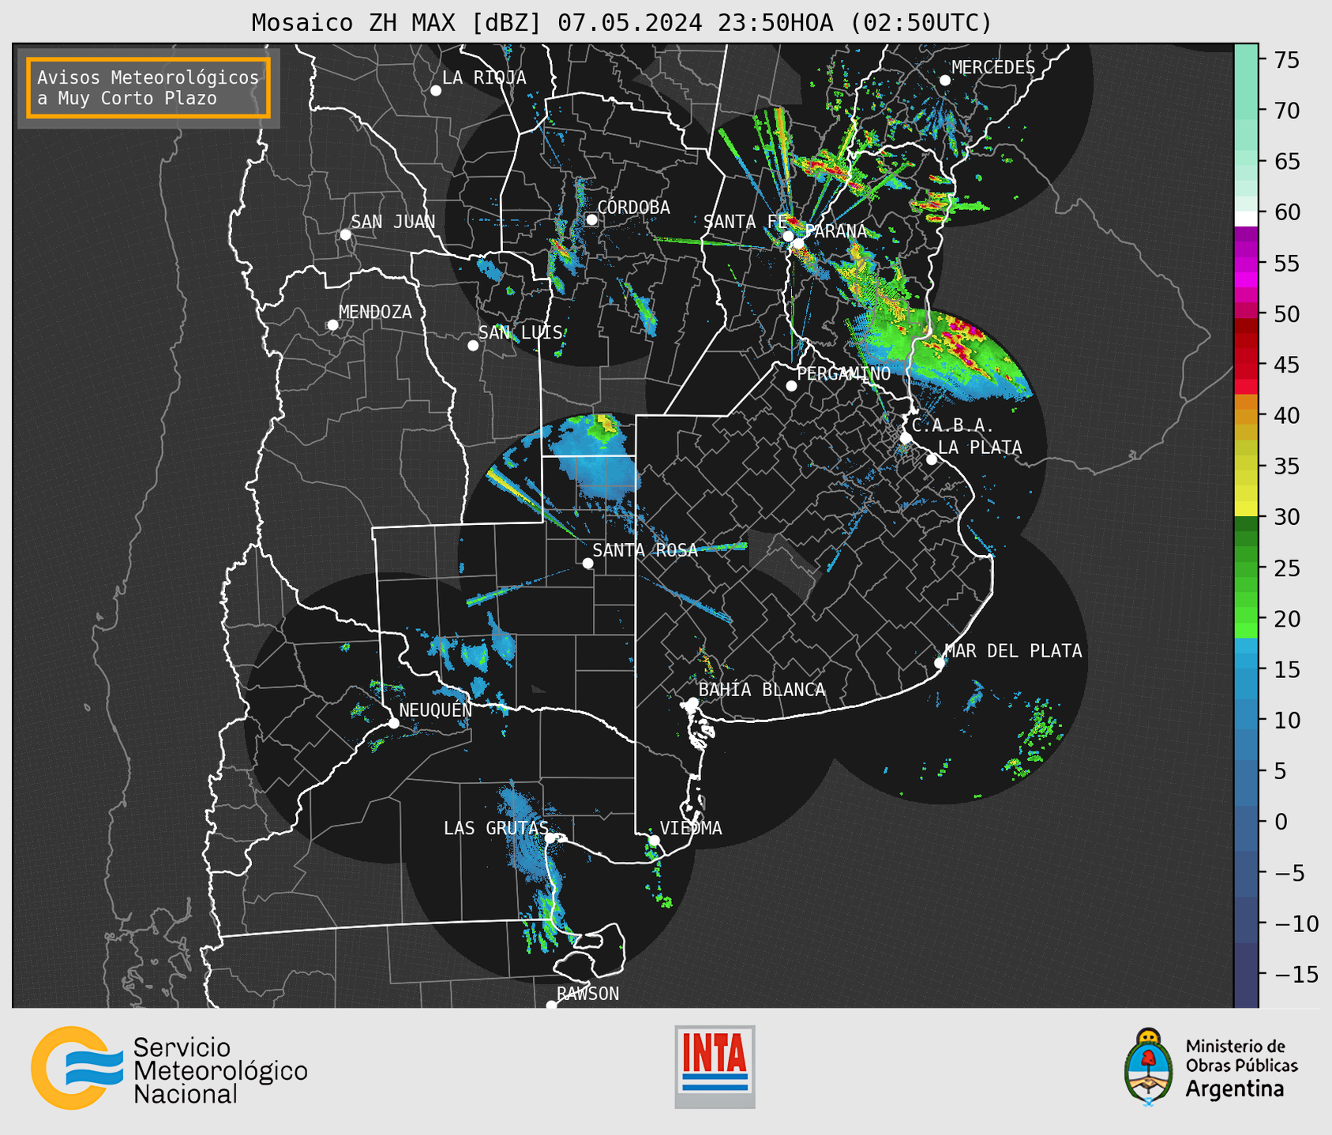Select the C.A.B.A. city marker
1332x1135 pixels.
[906, 438]
